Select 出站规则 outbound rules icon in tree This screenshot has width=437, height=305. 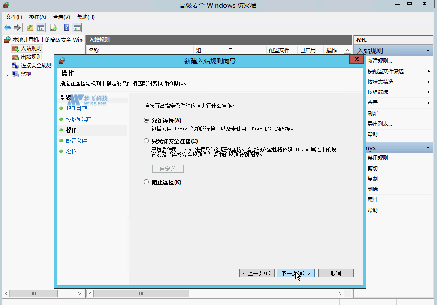pos(15,57)
